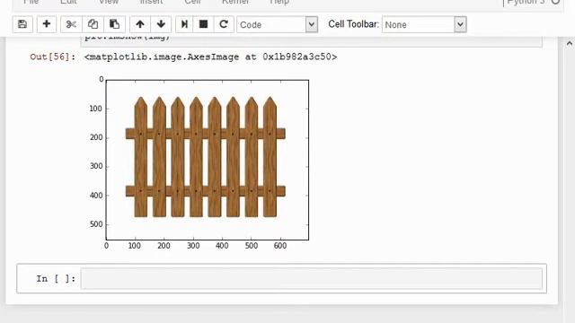Paste cell below using clipboard icon
Screen dimensions: 575x323
pyautogui.click(x=114, y=24)
